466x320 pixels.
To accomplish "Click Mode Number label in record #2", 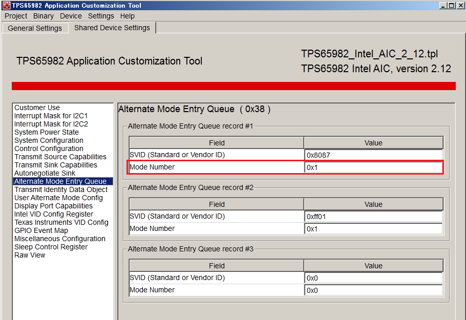I will (217, 229).
